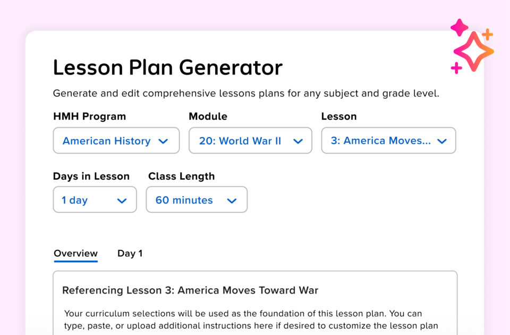Switch to the Day 1 tab
The width and height of the screenshot is (510, 335).
click(130, 253)
